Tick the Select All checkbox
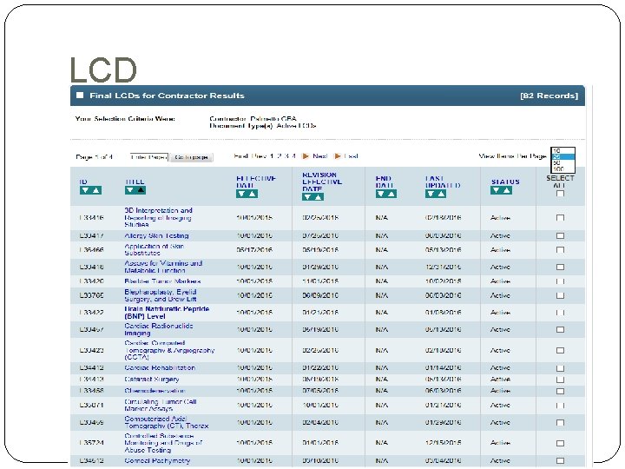625x469 pixels. (x=560, y=194)
